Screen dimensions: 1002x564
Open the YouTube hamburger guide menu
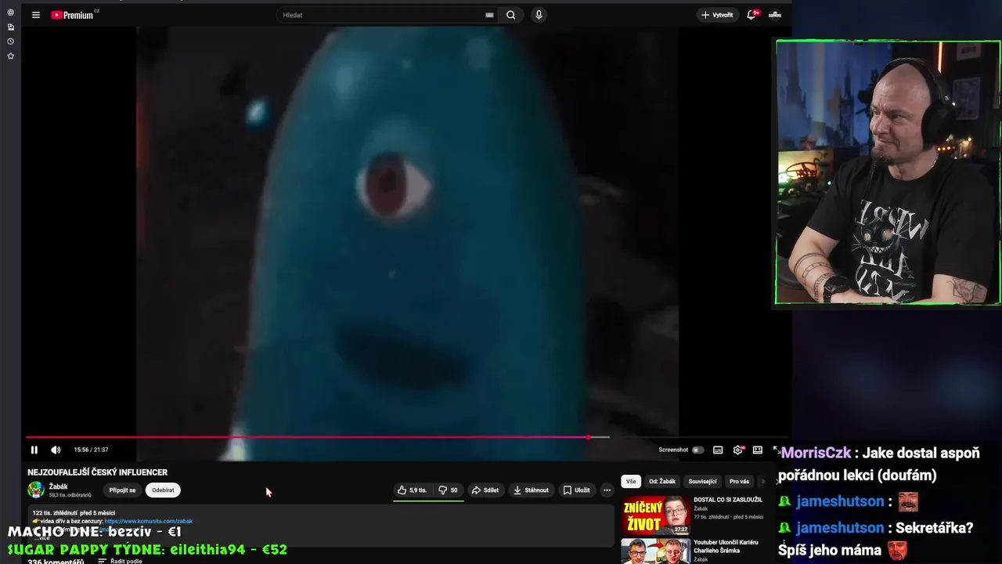(x=35, y=15)
